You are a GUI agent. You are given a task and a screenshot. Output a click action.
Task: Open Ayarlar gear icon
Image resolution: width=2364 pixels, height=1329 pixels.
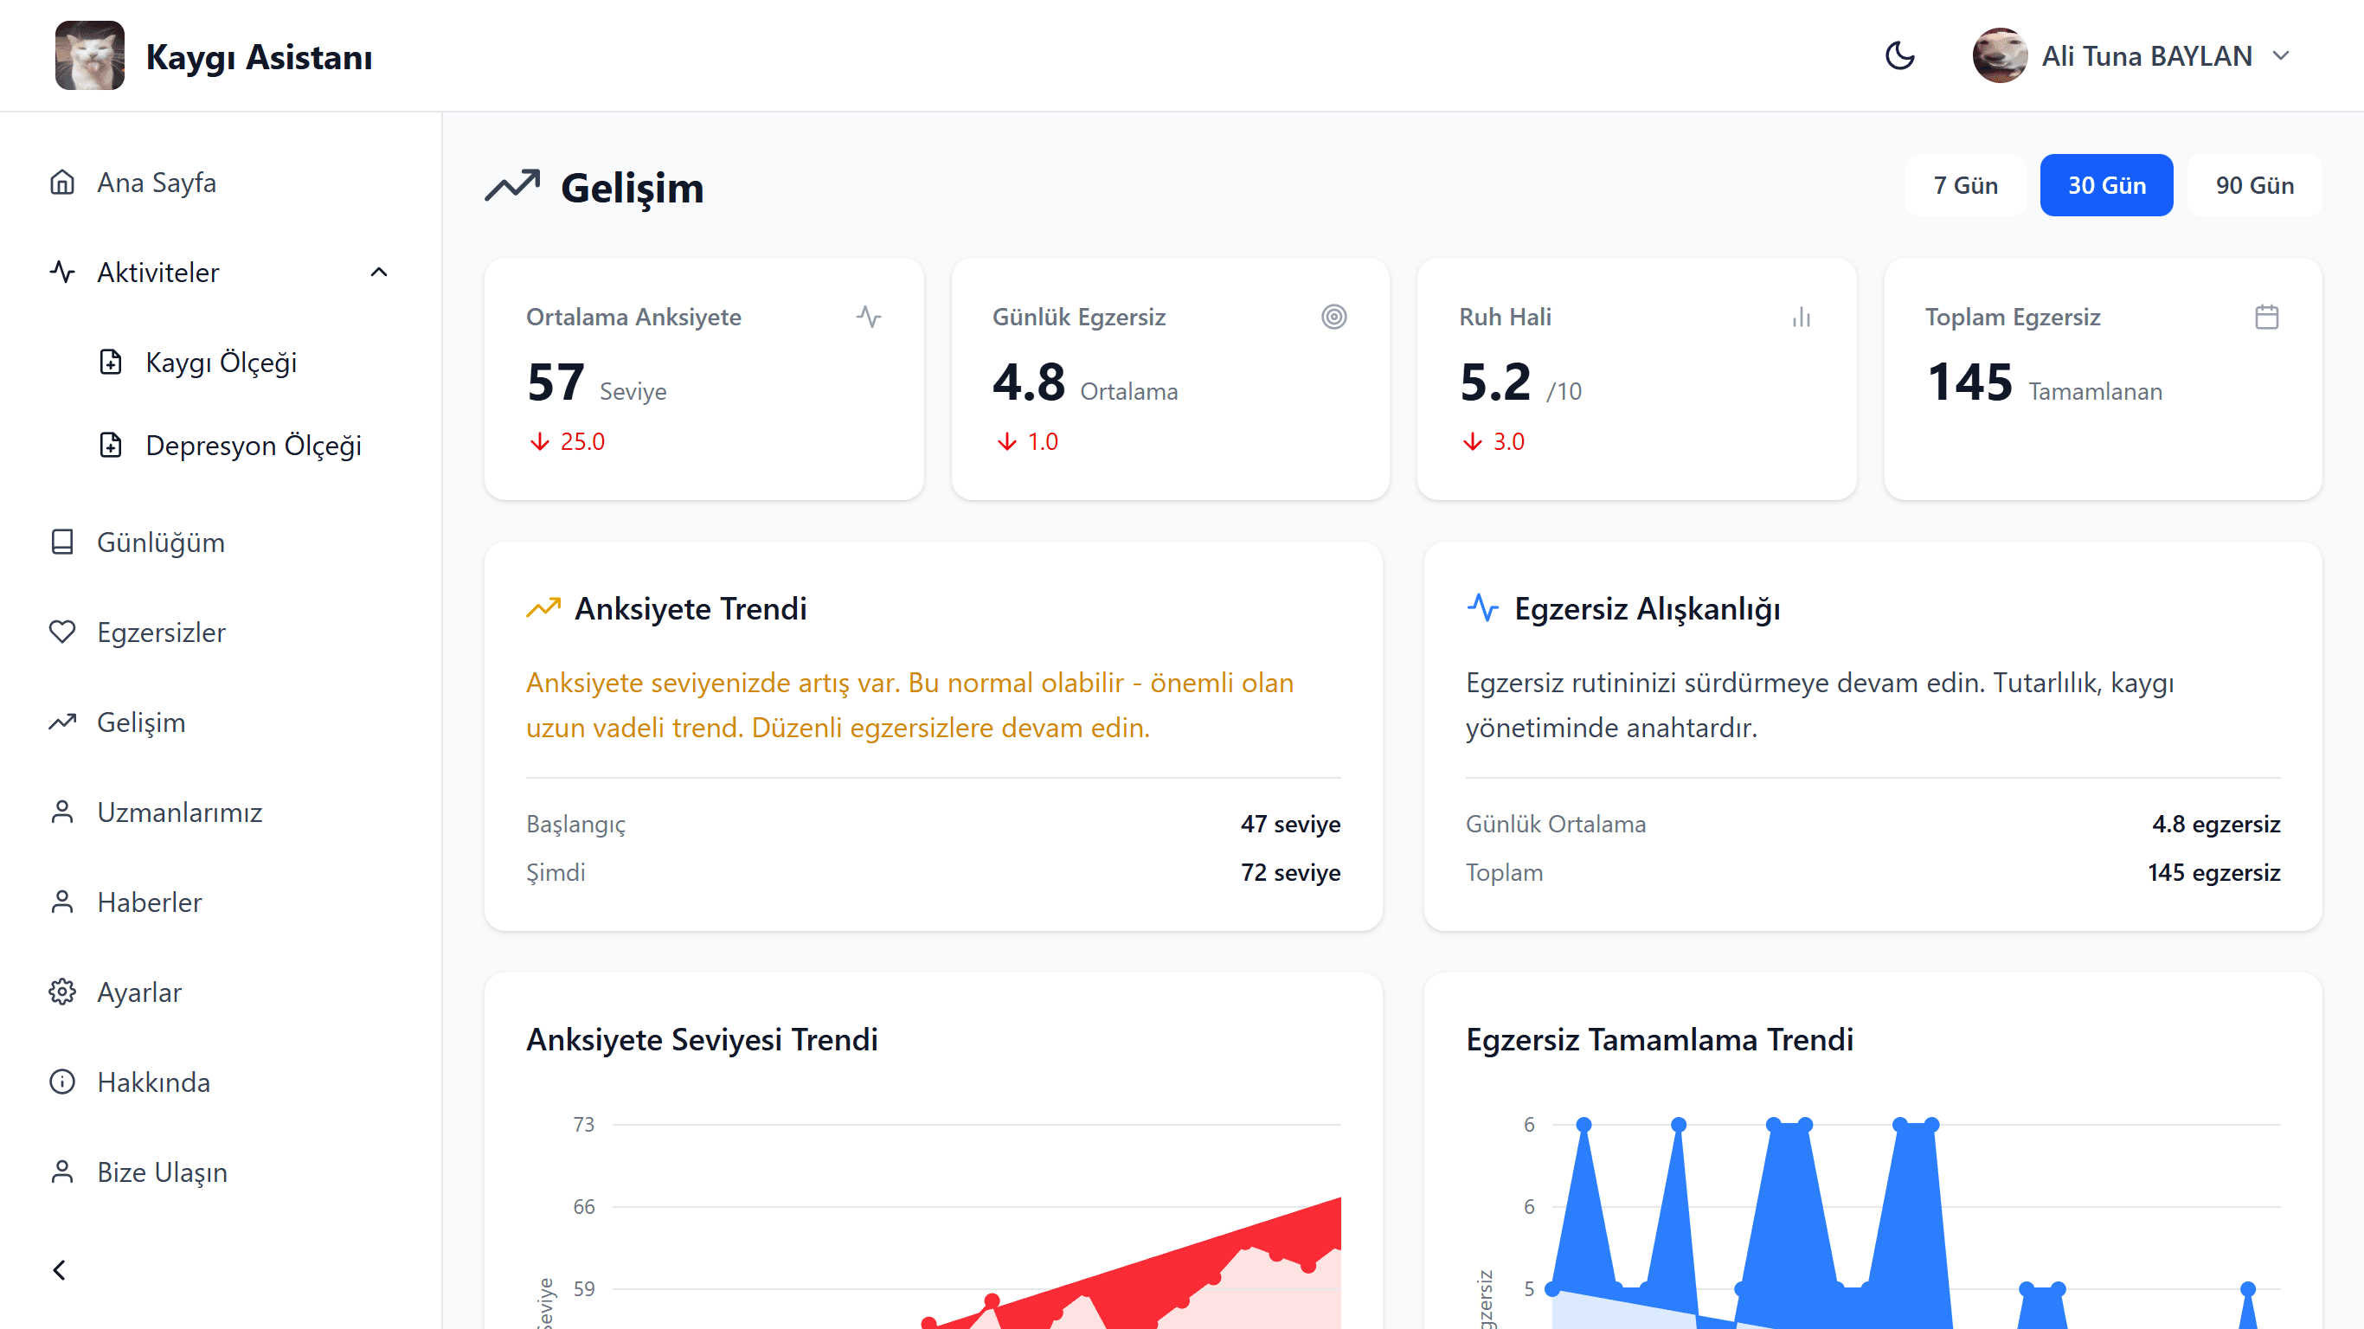[x=62, y=992]
